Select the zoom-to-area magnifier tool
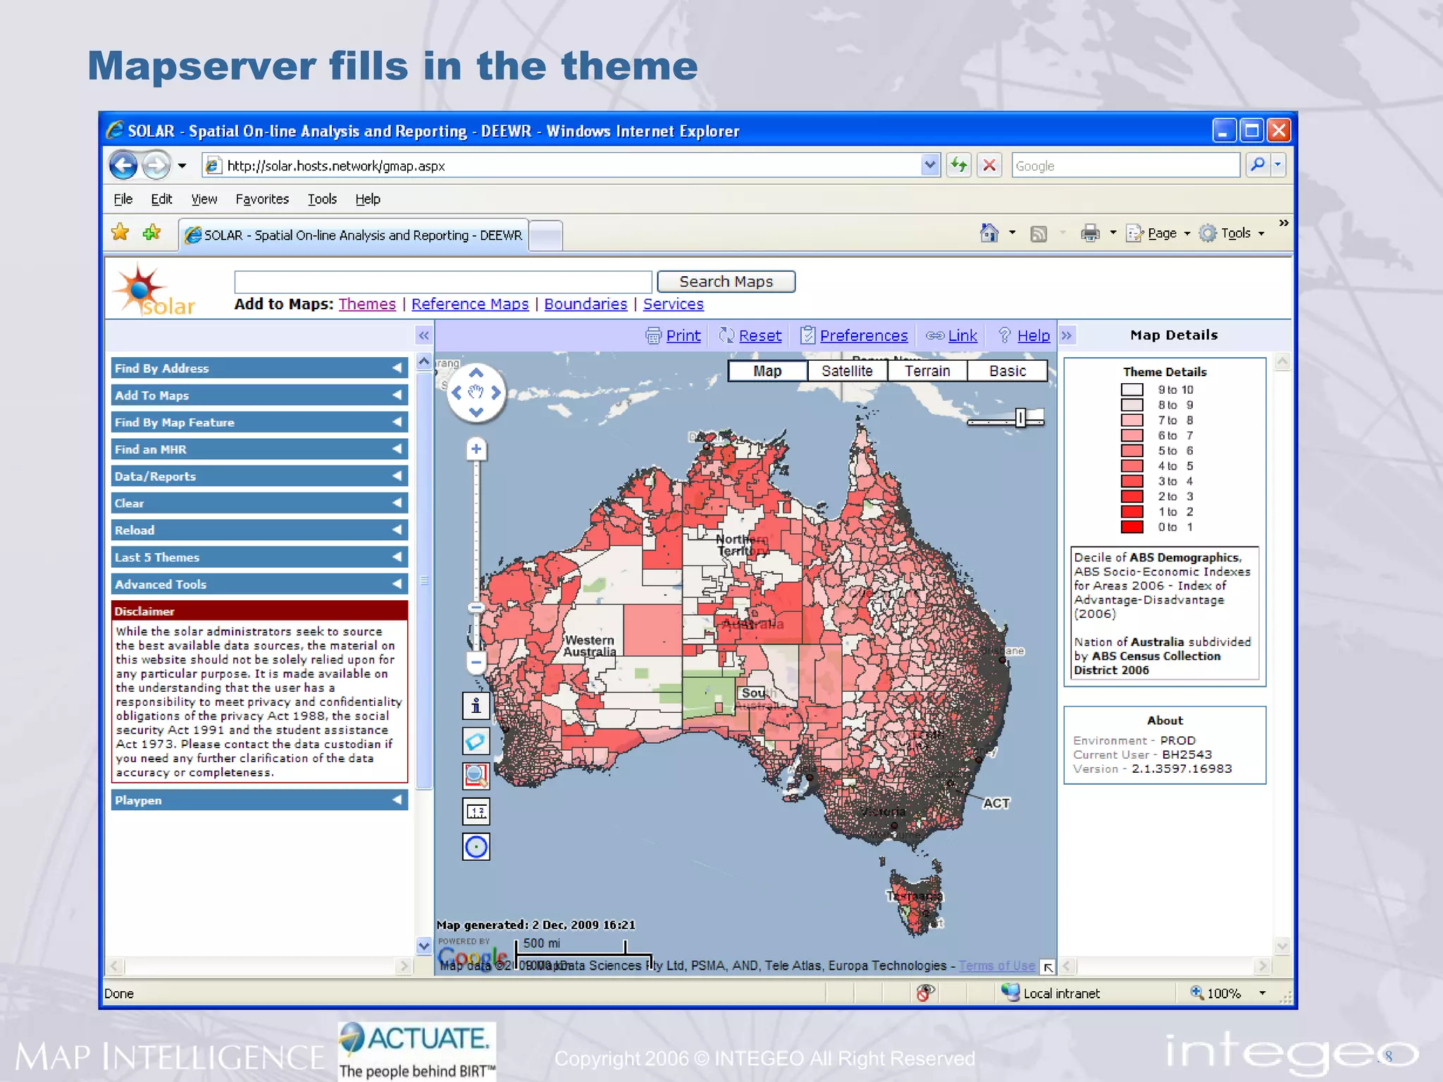Screen dimensions: 1443x1082 476,776
